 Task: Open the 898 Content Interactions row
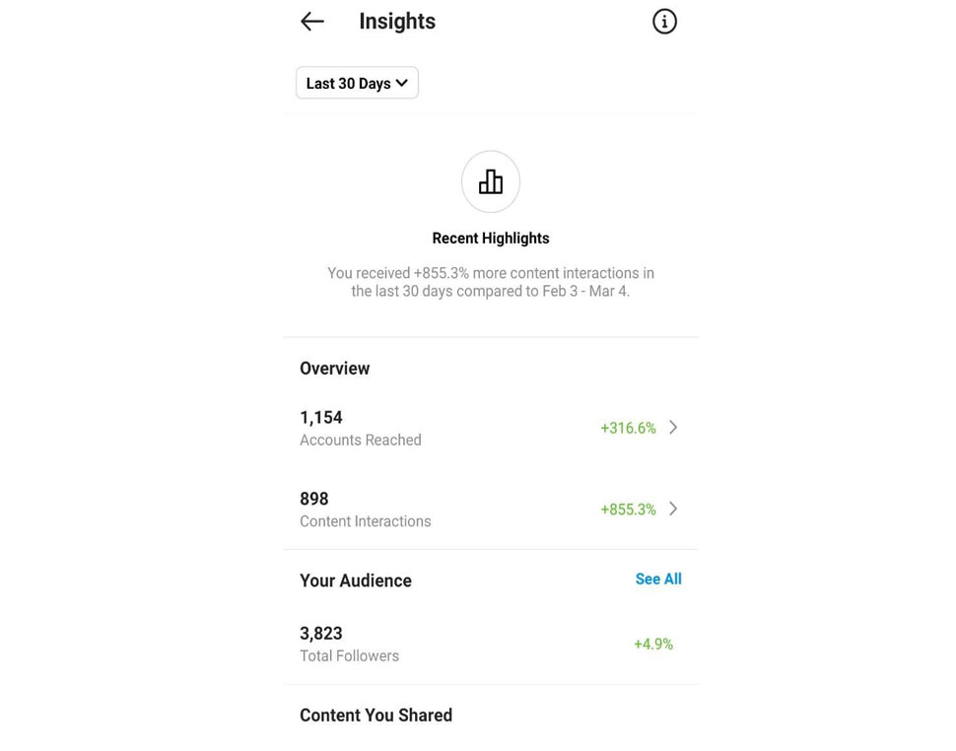point(490,510)
